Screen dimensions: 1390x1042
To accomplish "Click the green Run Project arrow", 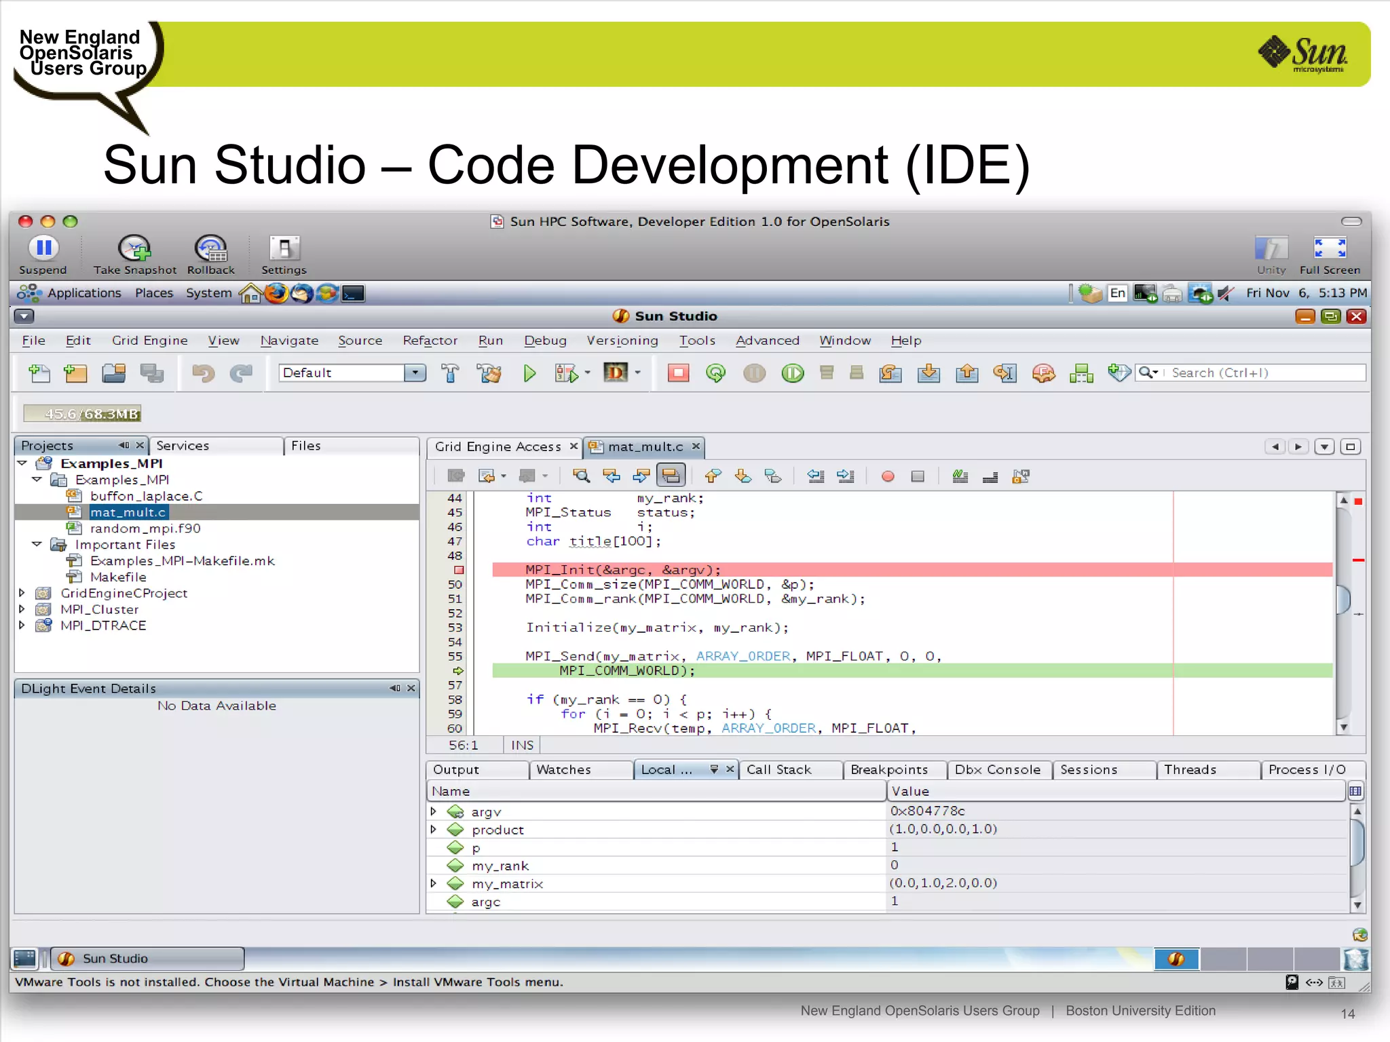I will click(529, 373).
